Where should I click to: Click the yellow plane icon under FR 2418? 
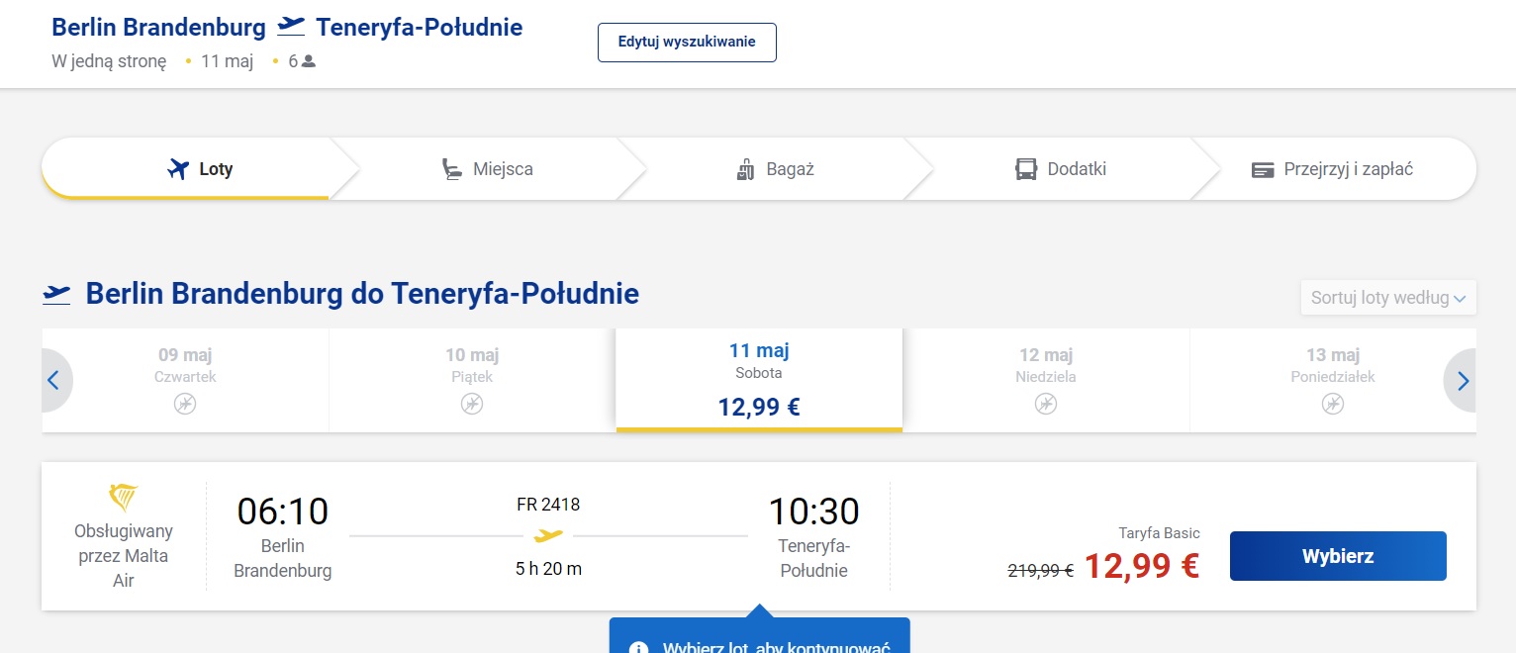coord(548,536)
